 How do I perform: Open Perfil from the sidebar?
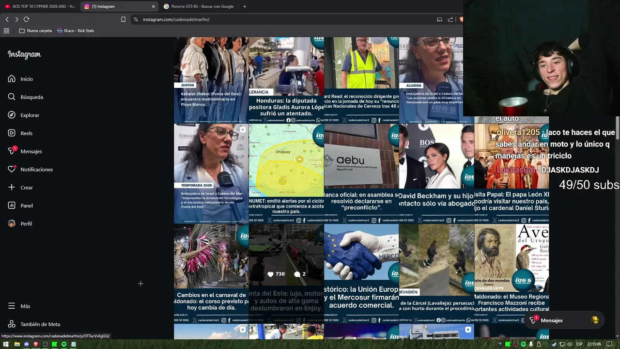pos(20,223)
